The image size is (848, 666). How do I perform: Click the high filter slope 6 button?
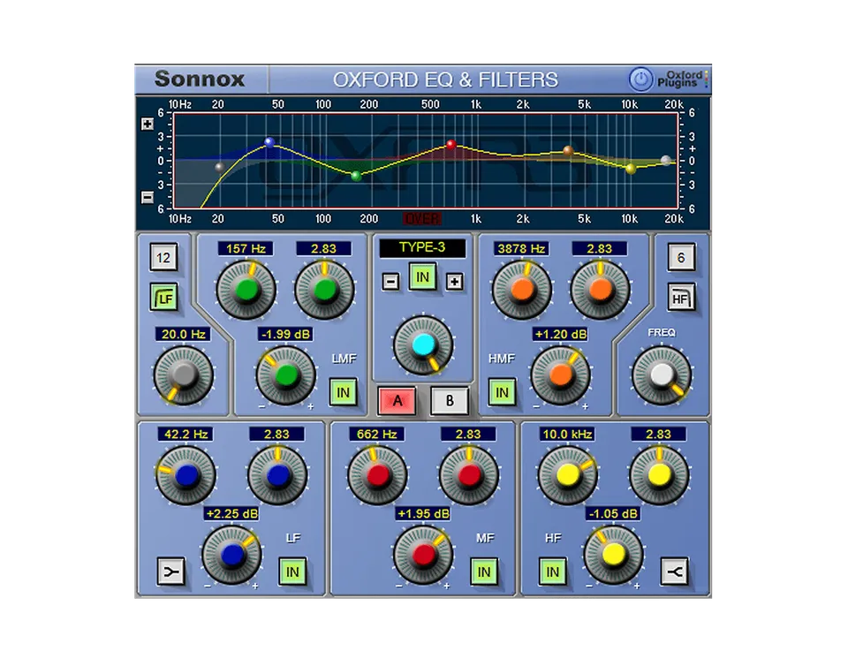click(x=681, y=258)
